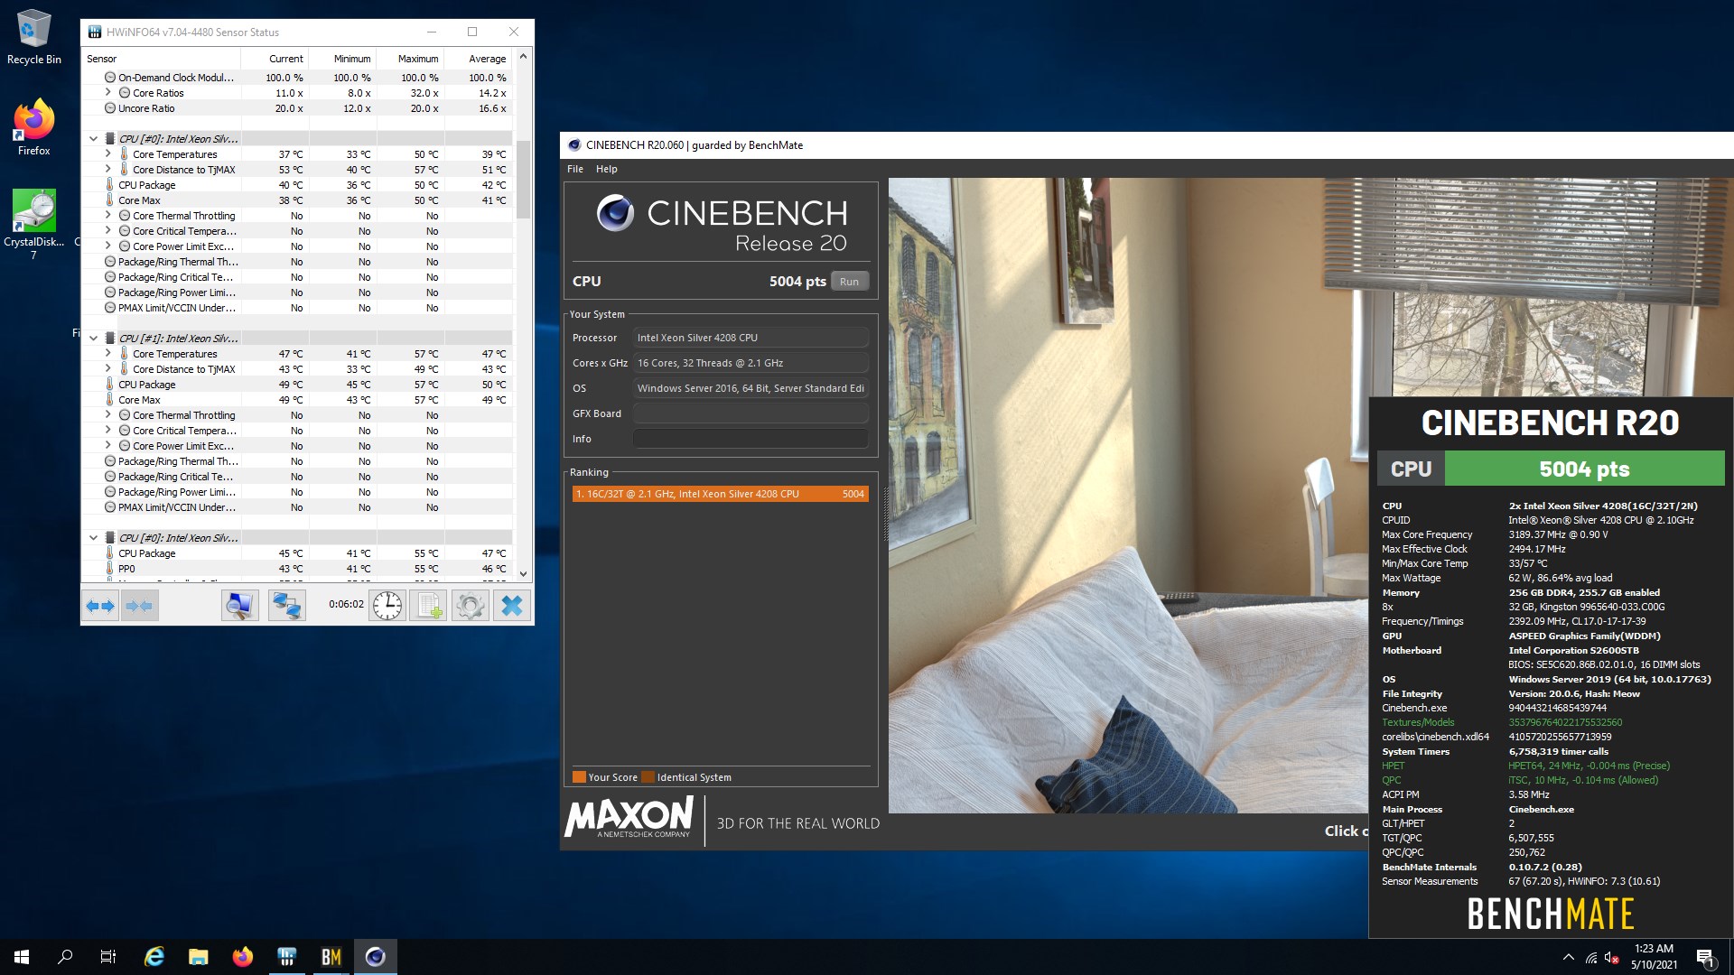This screenshot has width=1734, height=975.
Task: Expand CPU #0 Core Distance to TjMAX
Action: coord(107,170)
